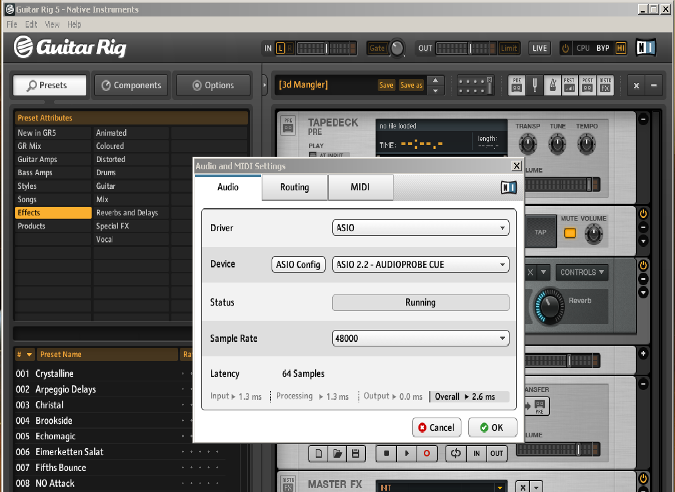Turn the Tapedeck TUNE knob

tap(557, 143)
